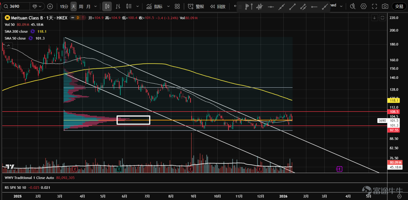Screen dimensions: 408x200
Task: Expand the timeframe list dropdown arrow
Action: [96, 6]
